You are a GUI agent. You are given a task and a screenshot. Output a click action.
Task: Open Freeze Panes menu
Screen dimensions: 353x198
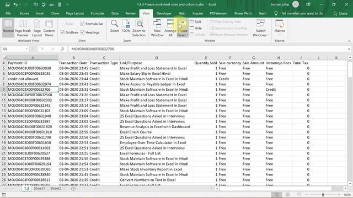(x=183, y=28)
